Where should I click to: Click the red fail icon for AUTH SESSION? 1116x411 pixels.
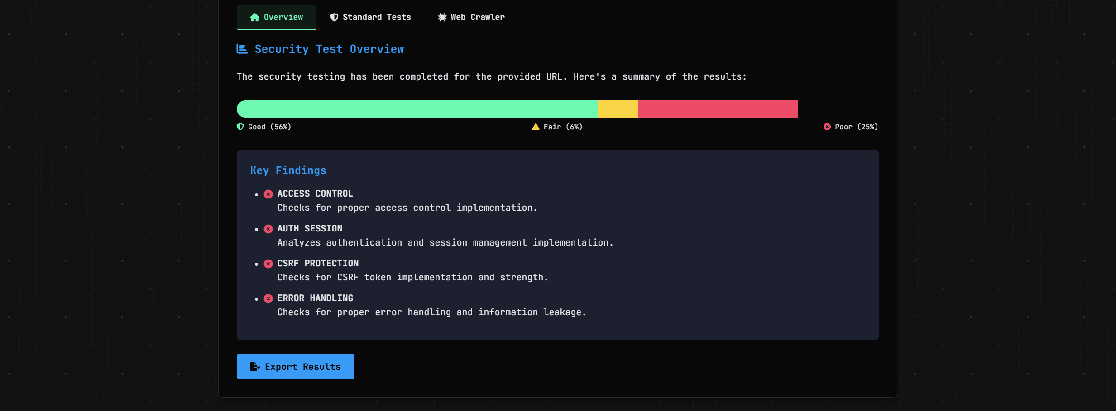(268, 229)
